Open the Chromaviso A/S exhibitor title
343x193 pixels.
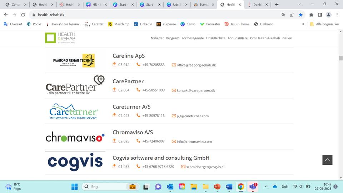pos(133,132)
